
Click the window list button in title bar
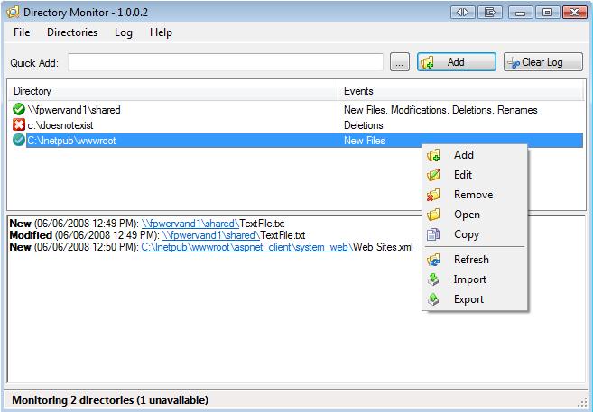(x=490, y=13)
